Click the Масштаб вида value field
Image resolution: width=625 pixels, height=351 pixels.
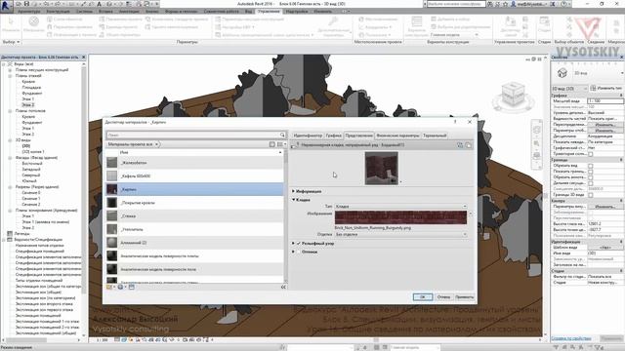pyautogui.click(x=605, y=101)
